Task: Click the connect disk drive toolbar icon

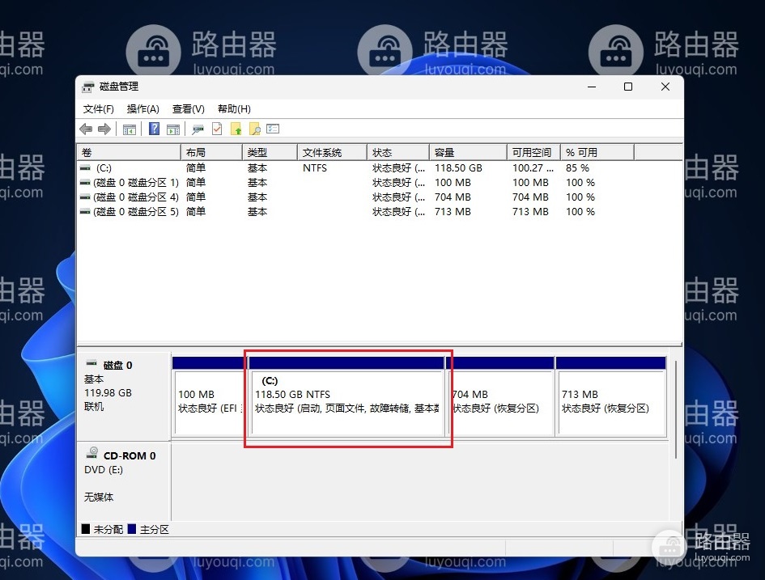Action: [198, 129]
